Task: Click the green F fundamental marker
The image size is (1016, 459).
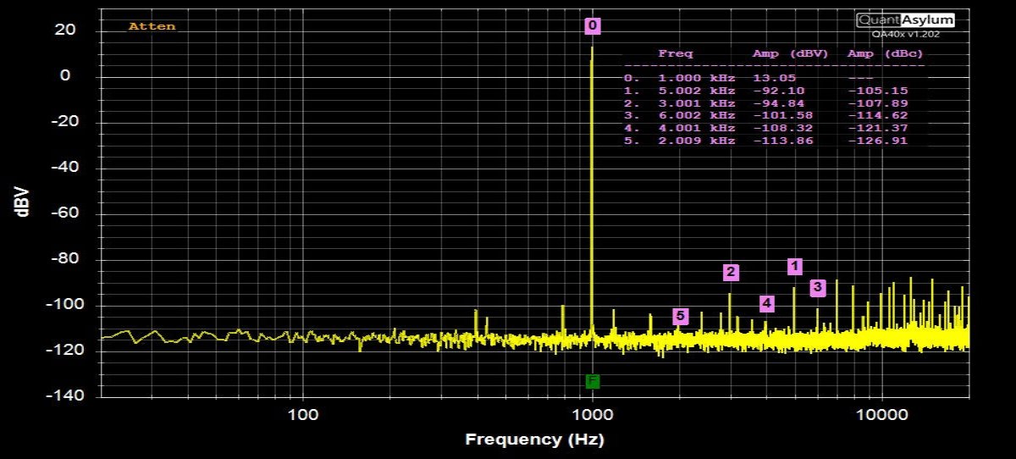Action: coord(593,381)
